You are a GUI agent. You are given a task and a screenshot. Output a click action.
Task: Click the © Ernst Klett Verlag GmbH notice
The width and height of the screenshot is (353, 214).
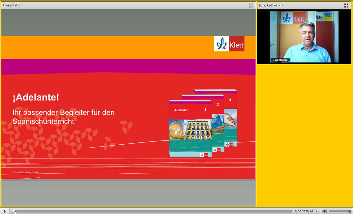(x=25, y=172)
